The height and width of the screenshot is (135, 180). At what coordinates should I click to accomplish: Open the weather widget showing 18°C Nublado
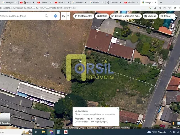point(157,132)
